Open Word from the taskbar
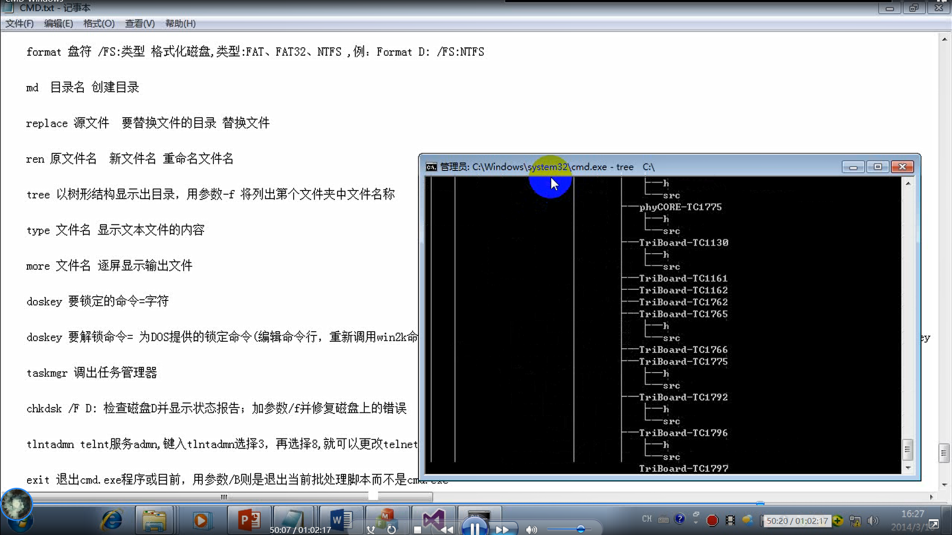 [340, 521]
